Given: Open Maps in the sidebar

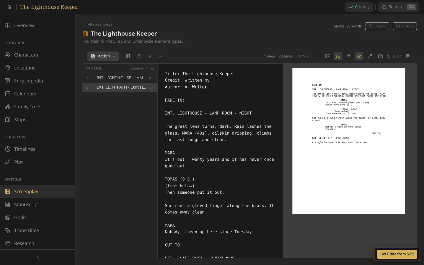Looking at the screenshot, I should pos(38,120).
